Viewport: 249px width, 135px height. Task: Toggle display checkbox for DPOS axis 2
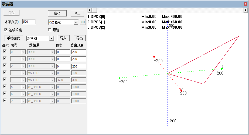click(x=5, y=65)
